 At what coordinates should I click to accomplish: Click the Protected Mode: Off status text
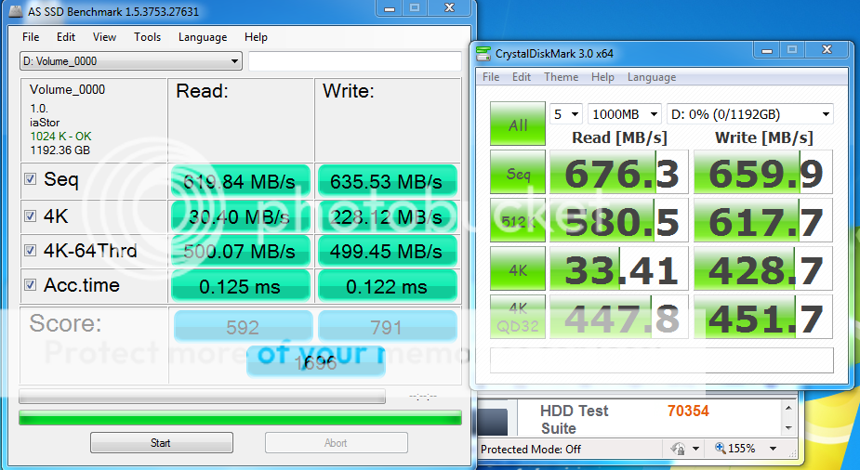pos(530,450)
